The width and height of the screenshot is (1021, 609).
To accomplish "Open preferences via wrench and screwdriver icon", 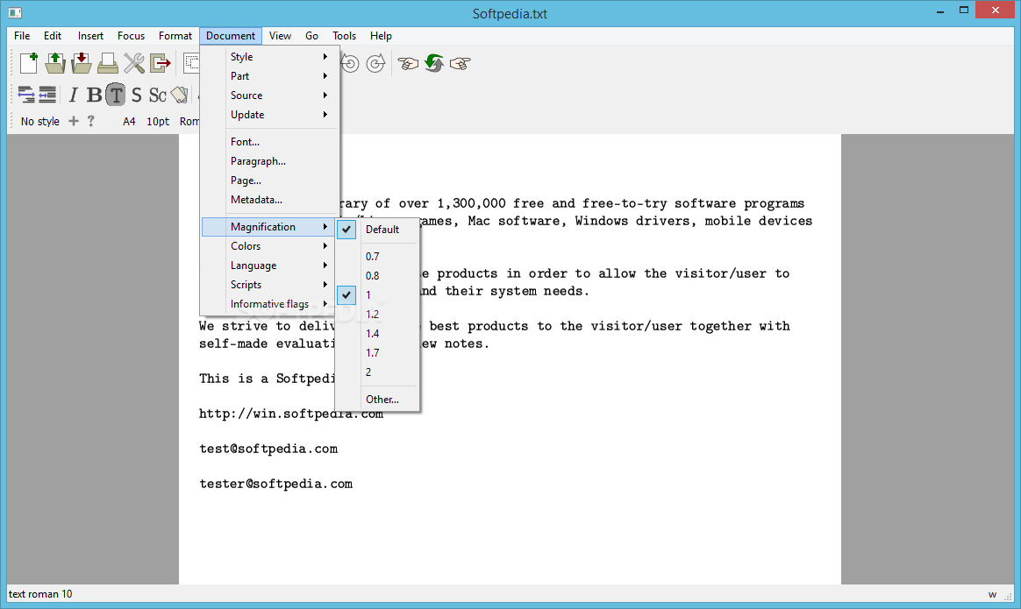I will coord(134,63).
